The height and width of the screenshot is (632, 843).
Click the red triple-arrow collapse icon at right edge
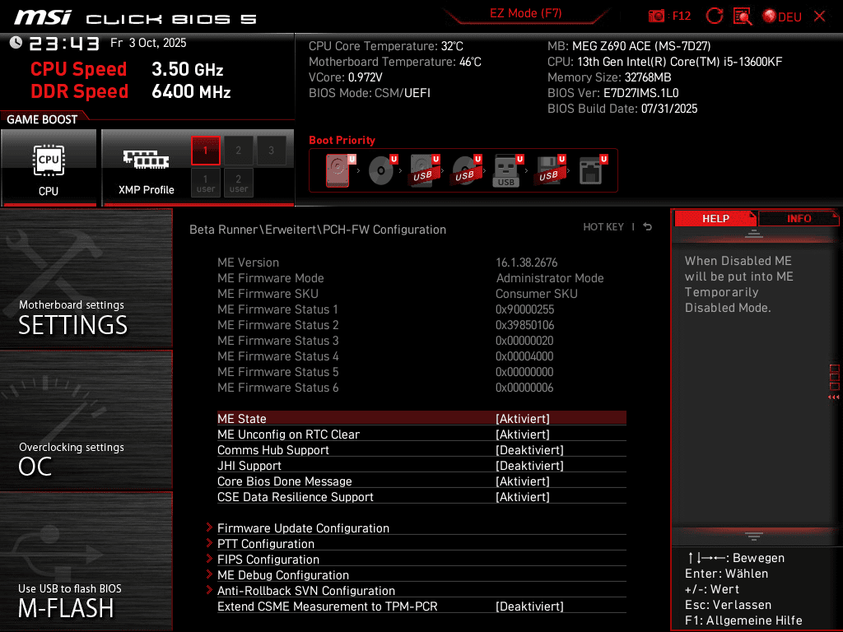833,397
